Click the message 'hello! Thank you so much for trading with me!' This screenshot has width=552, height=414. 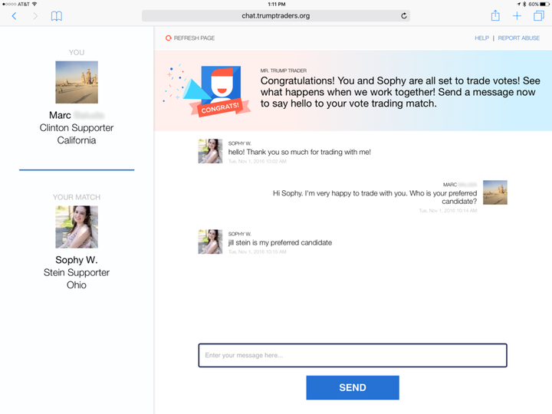[x=299, y=152]
